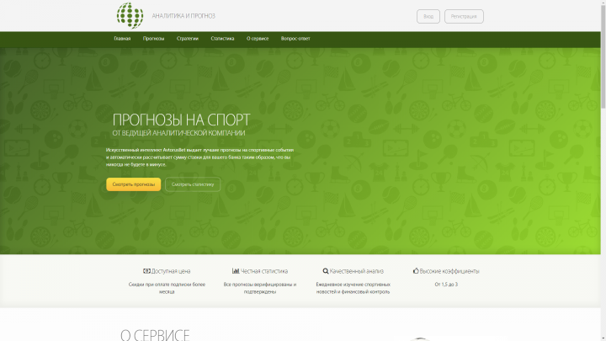Select О сервисе in the navigation bar

coord(258,39)
